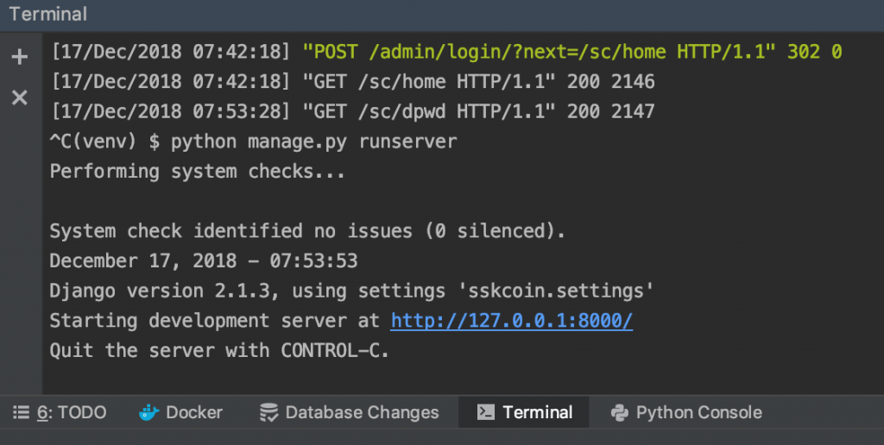Viewport: 884px width, 445px height.
Task: Select the Terminal tab label
Action: pos(537,413)
